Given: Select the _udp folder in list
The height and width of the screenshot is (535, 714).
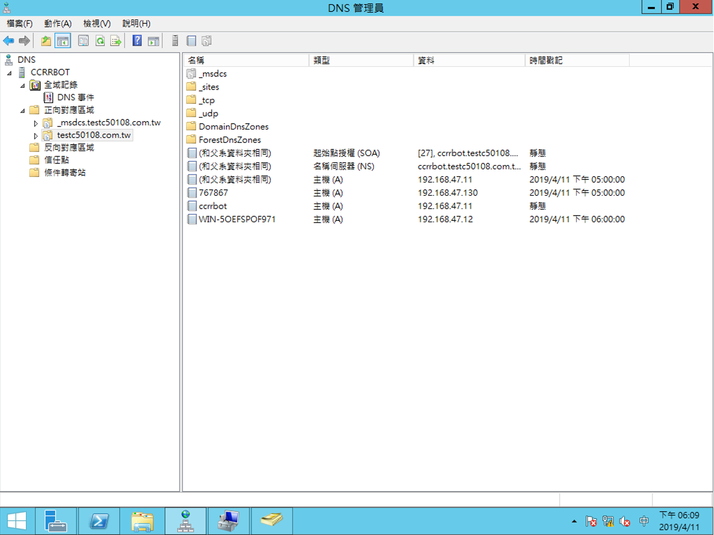Looking at the screenshot, I should (x=208, y=113).
